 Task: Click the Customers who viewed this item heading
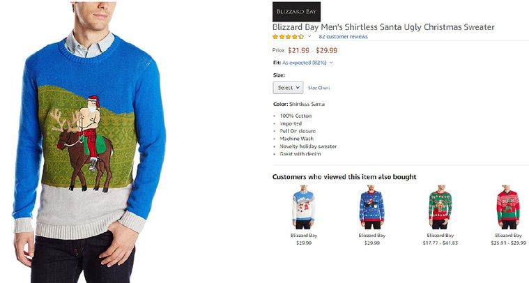[x=344, y=177]
